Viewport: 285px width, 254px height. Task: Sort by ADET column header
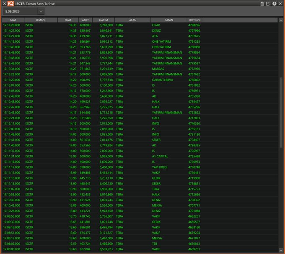click(x=85, y=20)
